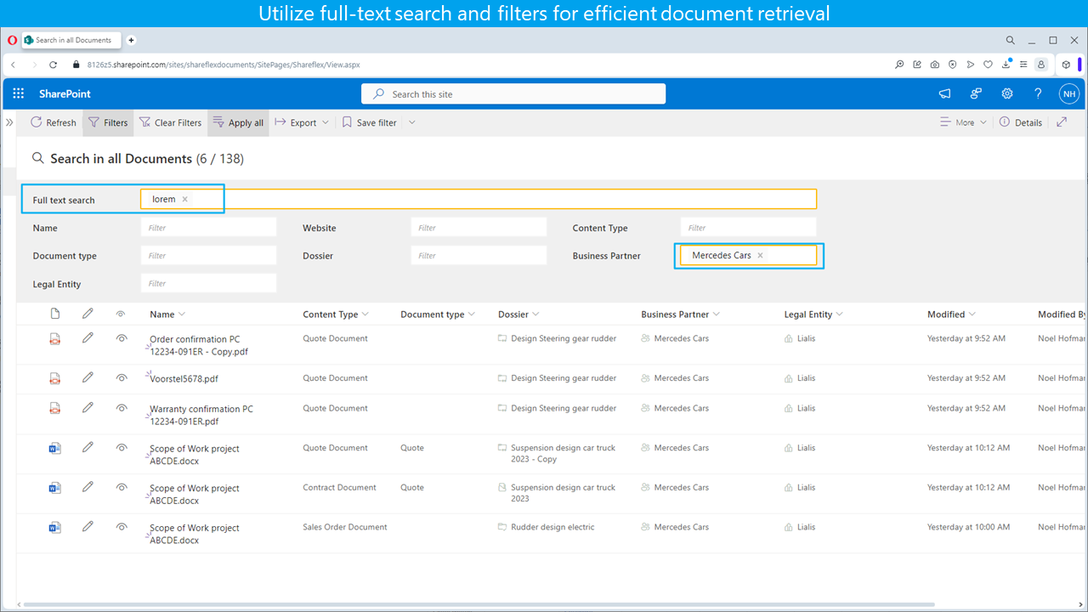Viewport: 1088px width, 612px height.
Task: Click the eye icon in the column header
Action: [x=121, y=314]
